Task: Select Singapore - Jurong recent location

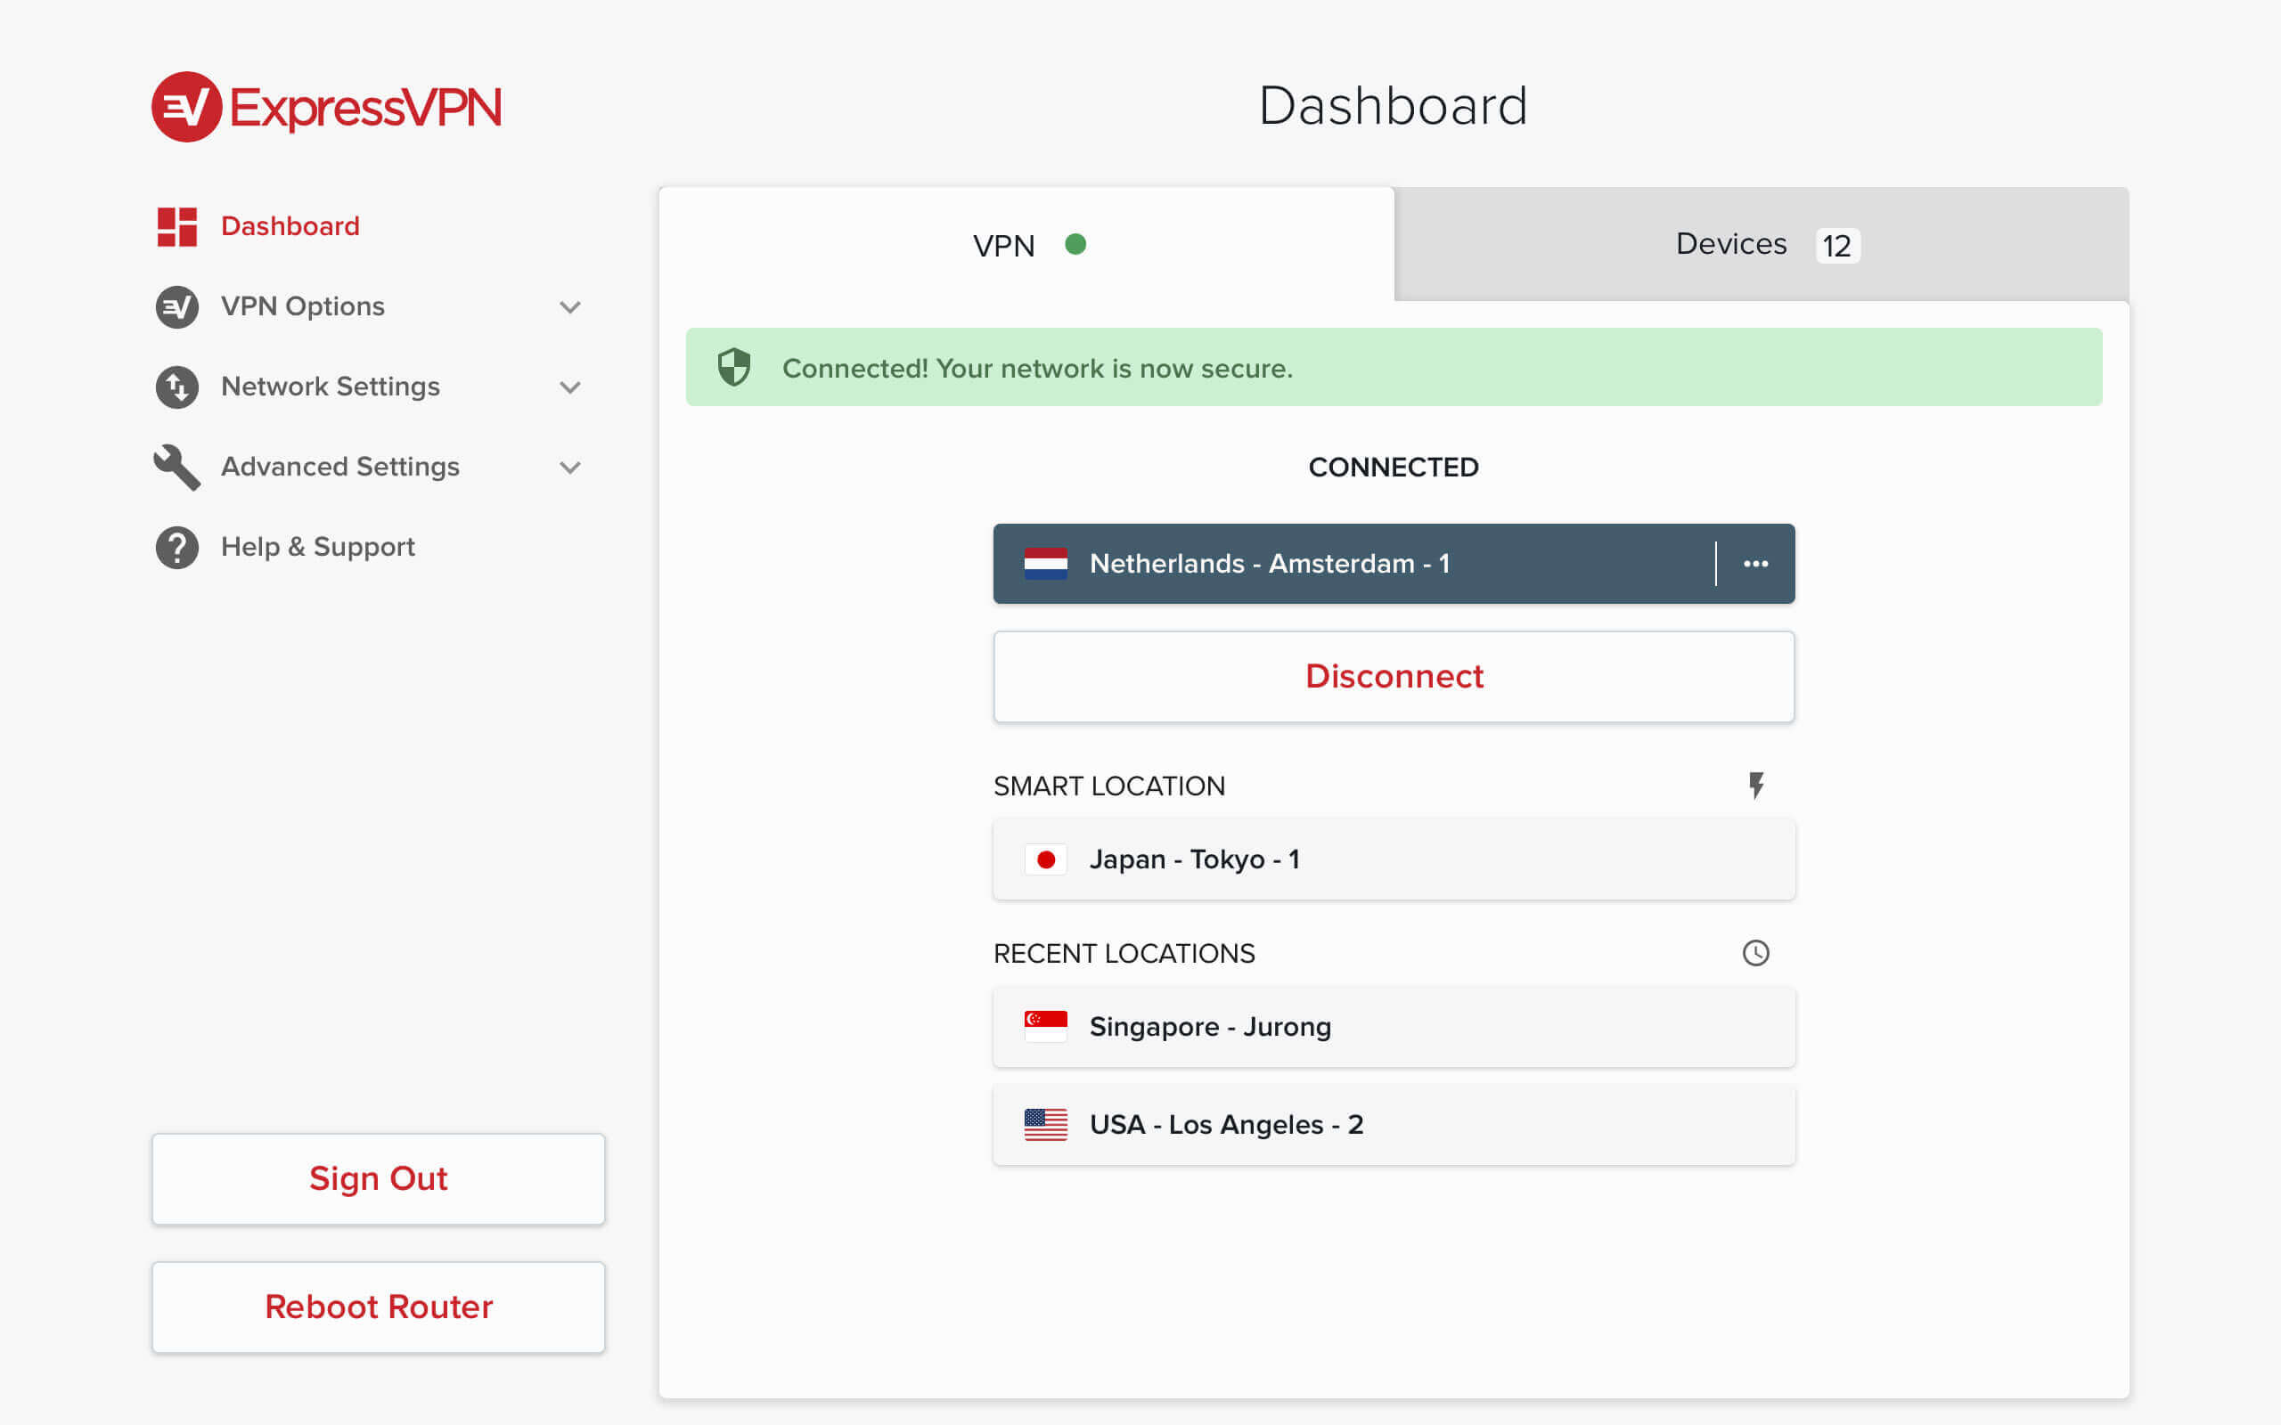Action: pos(1394,1026)
